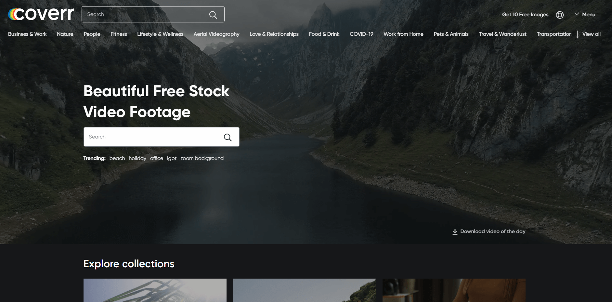The width and height of the screenshot is (612, 302).
Task: Select the Pets & Animals category
Action: pyautogui.click(x=451, y=34)
